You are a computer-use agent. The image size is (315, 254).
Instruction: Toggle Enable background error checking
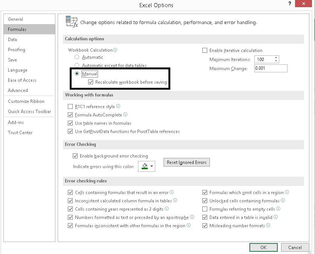(75, 156)
